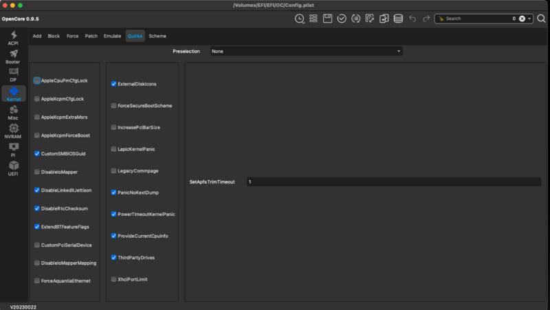Open the DP DeviceProperties section

[13, 75]
